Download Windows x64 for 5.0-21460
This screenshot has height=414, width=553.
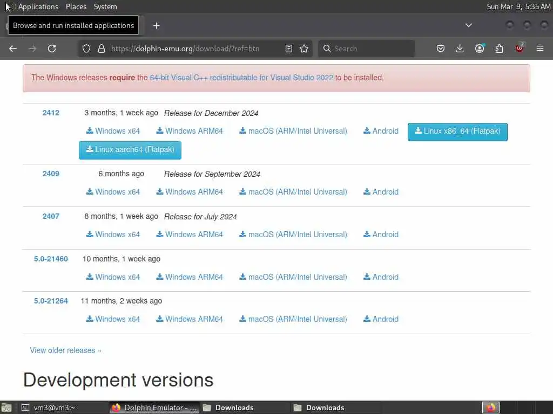click(113, 277)
